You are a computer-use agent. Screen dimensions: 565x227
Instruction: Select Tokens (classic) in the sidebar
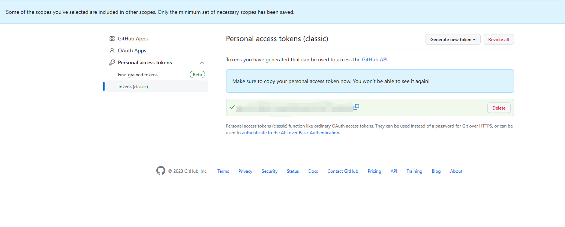157,86
